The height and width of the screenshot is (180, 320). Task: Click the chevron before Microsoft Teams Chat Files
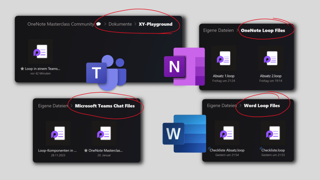point(72,106)
